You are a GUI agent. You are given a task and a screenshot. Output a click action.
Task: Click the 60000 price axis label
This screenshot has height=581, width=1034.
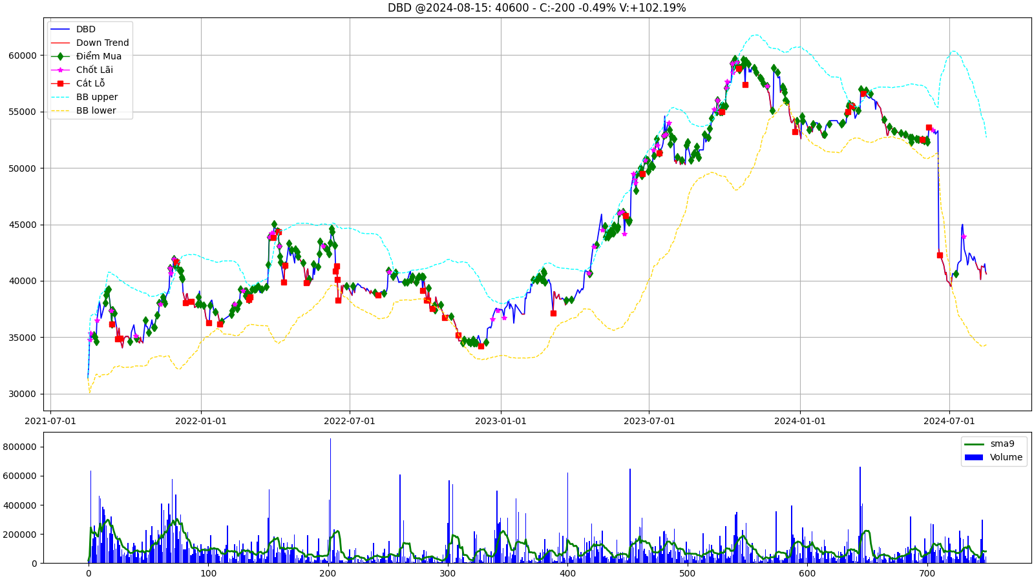point(23,56)
